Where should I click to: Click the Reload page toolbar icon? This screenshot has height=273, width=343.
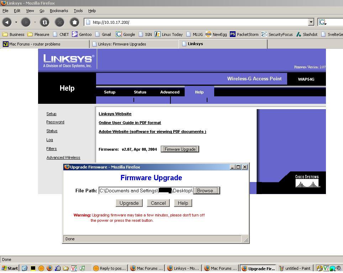point(44,22)
